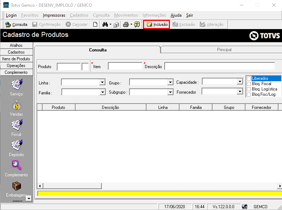
Task: Open the Familia dropdown
Action: click(x=102, y=92)
